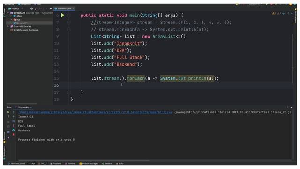The image size is (300, 169).
Task: Expand External Libraries node
Action: coord(8,26)
